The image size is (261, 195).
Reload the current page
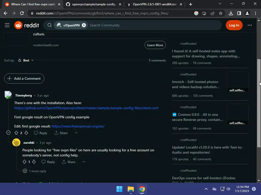[22, 13]
